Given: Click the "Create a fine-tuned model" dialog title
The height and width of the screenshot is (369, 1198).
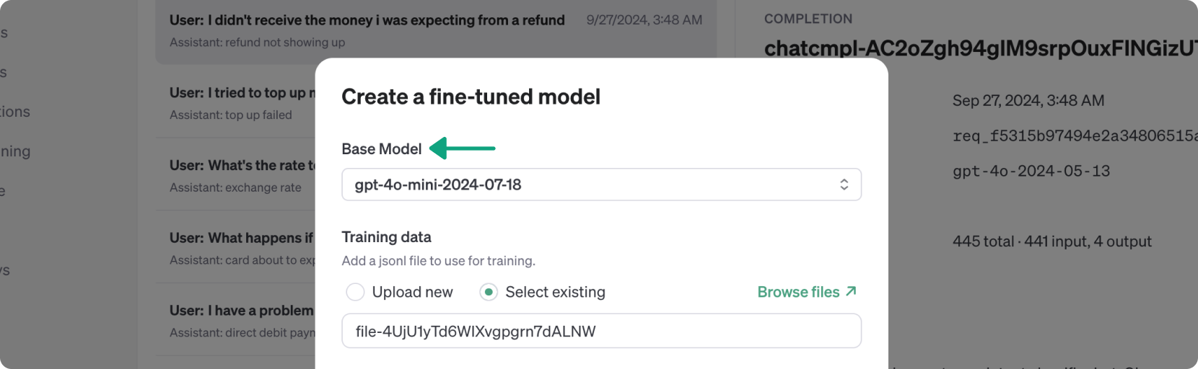Looking at the screenshot, I should pos(471,97).
